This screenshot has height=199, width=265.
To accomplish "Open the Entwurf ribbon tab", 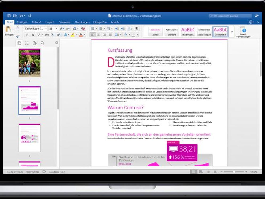I will click(36, 22).
